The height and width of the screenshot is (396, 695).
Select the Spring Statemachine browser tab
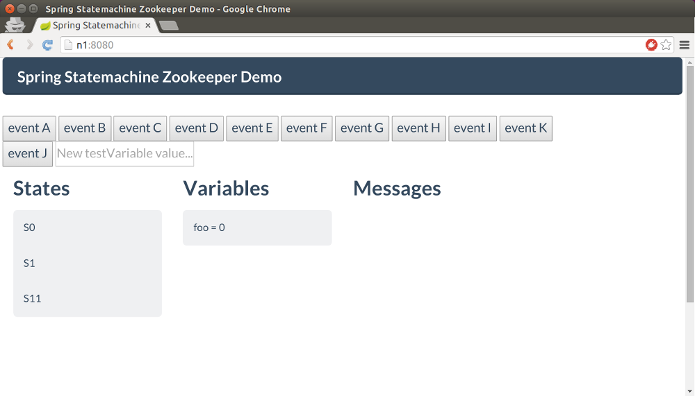click(x=94, y=26)
